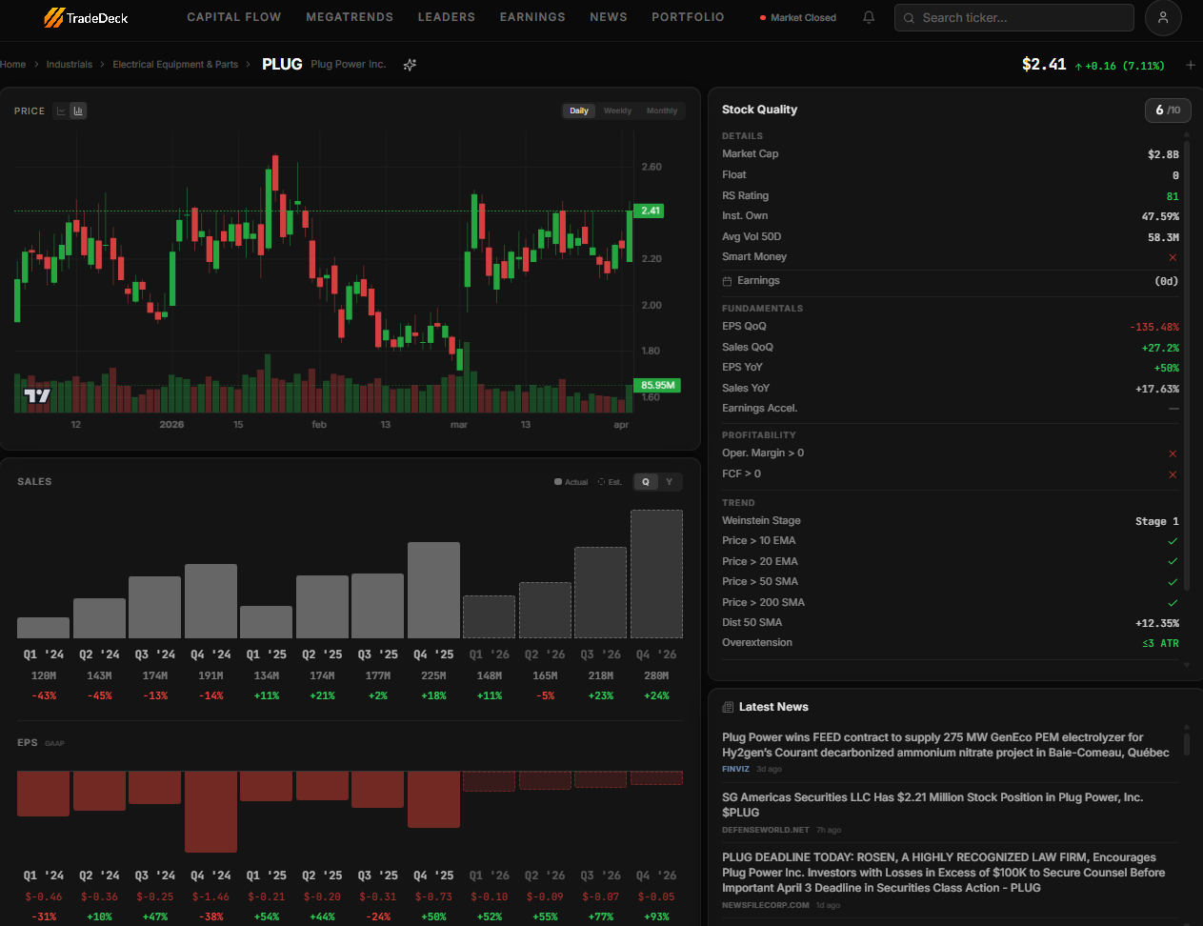
Task: Switch sales view to Quarterly (Q)
Action: (x=646, y=482)
